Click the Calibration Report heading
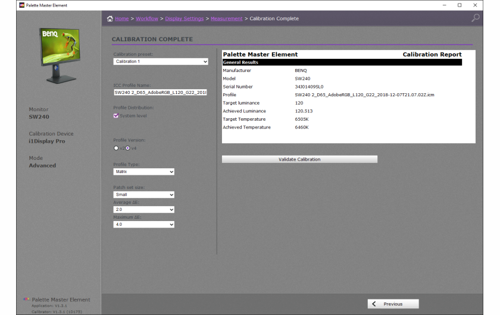 (432, 55)
